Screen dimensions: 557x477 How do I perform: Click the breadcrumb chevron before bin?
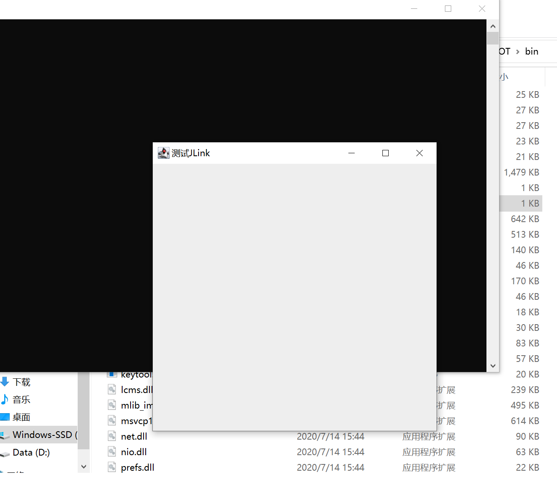pos(518,52)
